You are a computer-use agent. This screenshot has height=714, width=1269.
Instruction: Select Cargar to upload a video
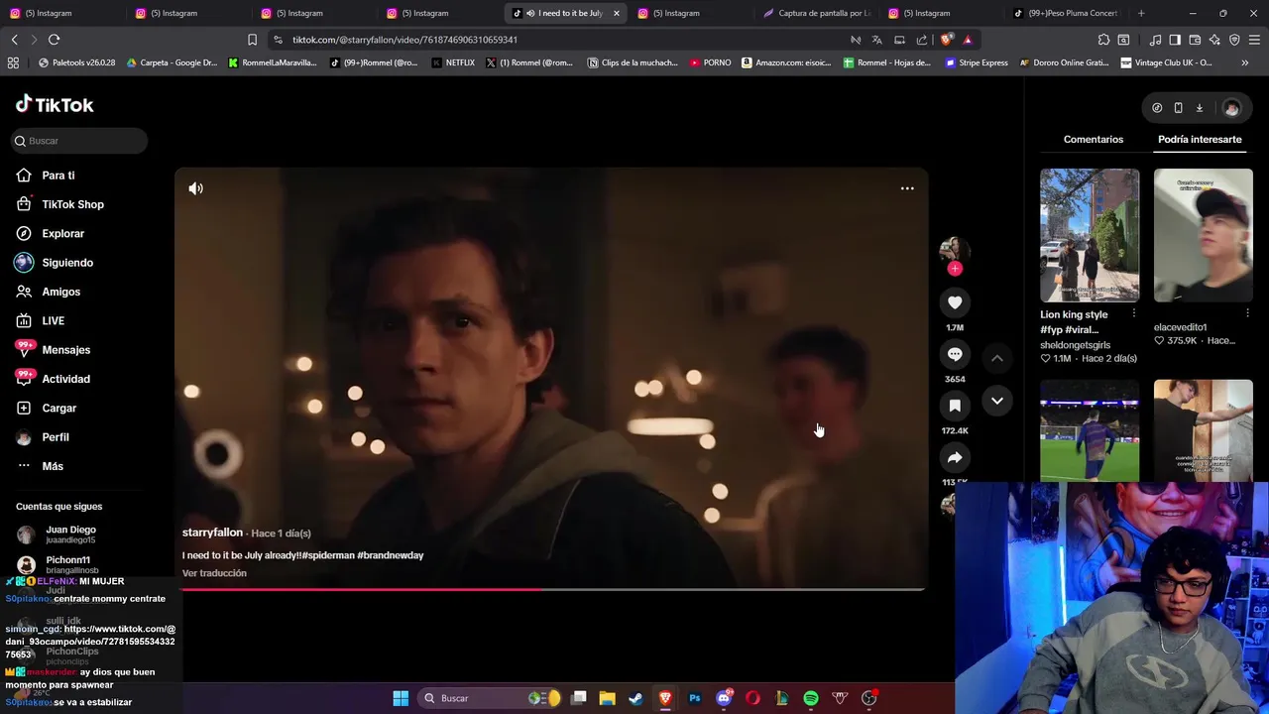point(58,408)
